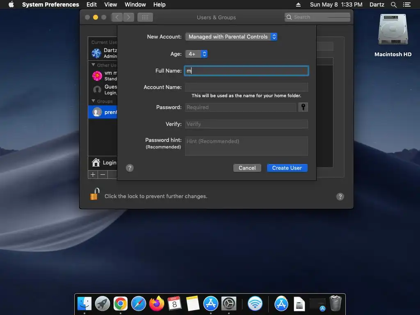Click the Create User button

[287, 168]
